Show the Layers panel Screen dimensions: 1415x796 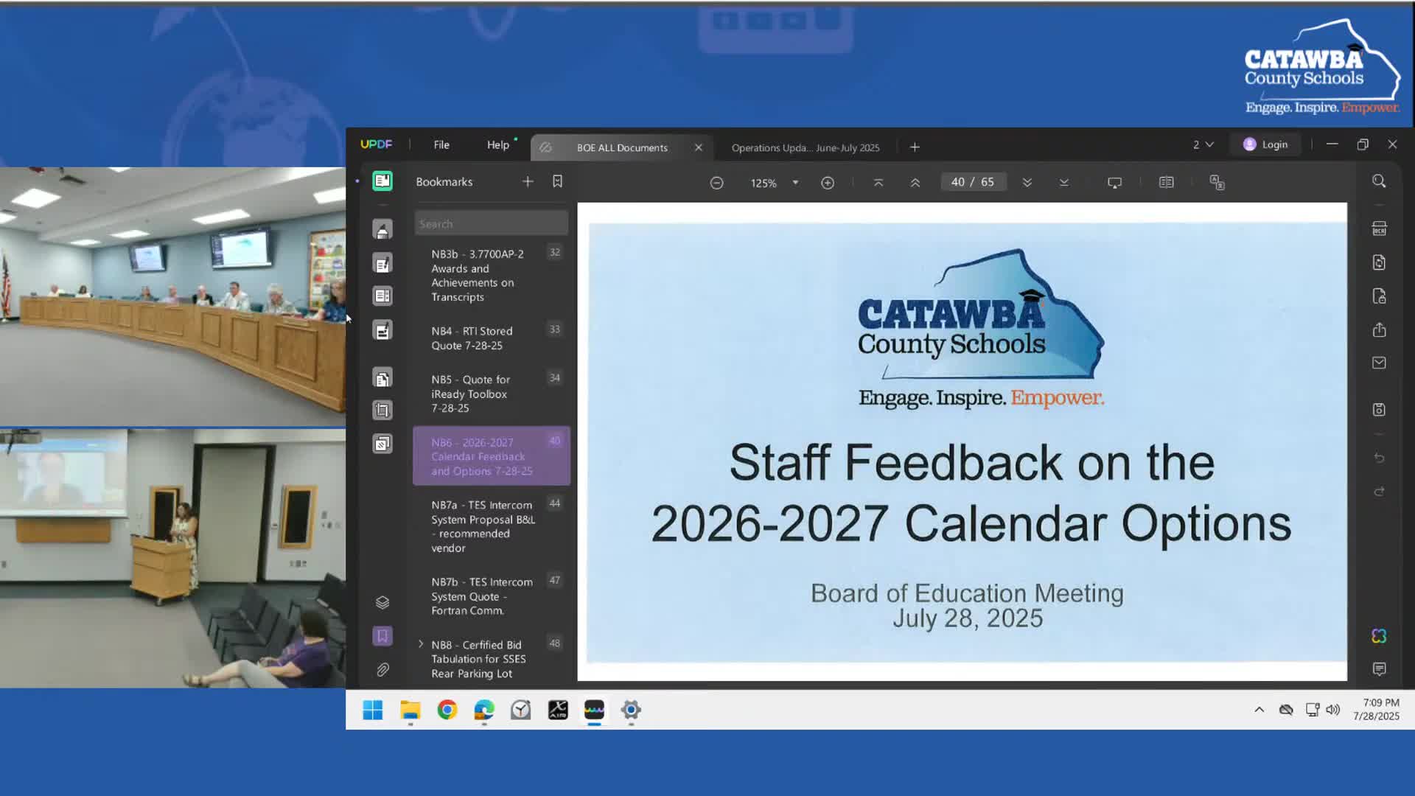coord(382,603)
